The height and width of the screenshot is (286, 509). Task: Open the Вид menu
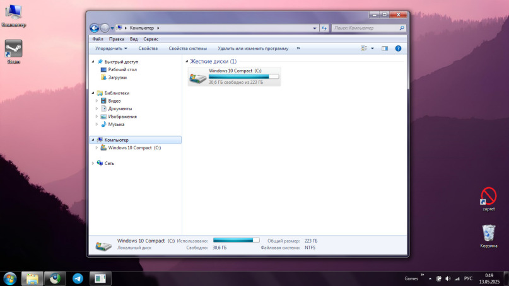[x=134, y=39]
